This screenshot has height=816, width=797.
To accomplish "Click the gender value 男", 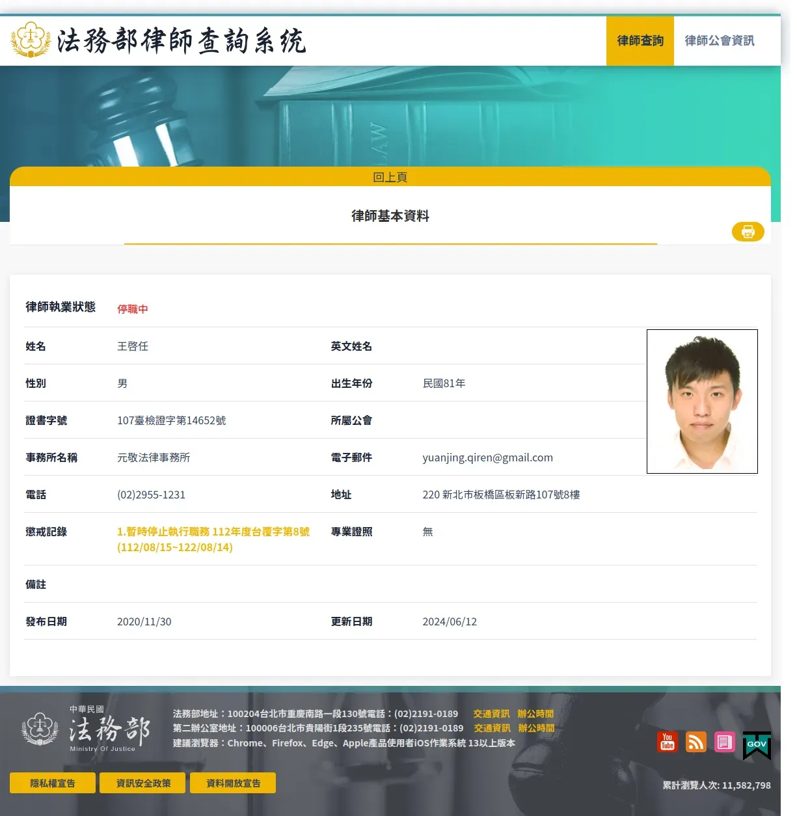I will coord(122,383).
